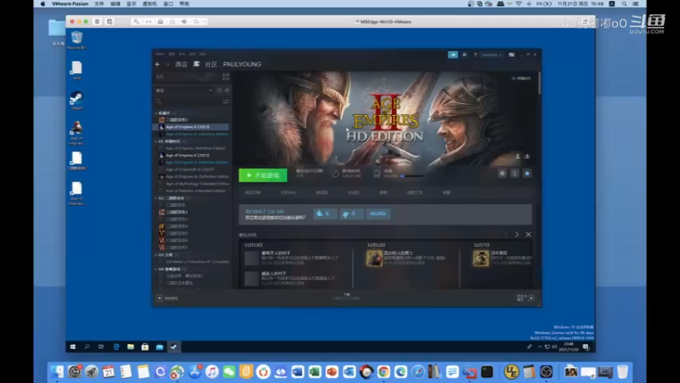Open the 商店 store tab
Image resolution: width=680 pixels, height=383 pixels.
181,65
